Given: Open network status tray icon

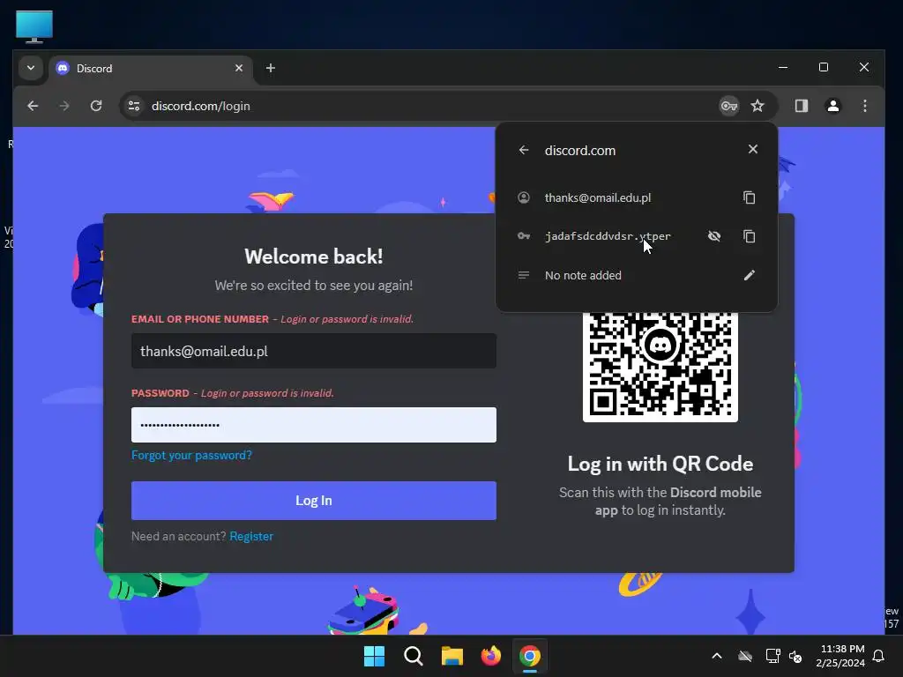Looking at the screenshot, I should [x=772, y=656].
